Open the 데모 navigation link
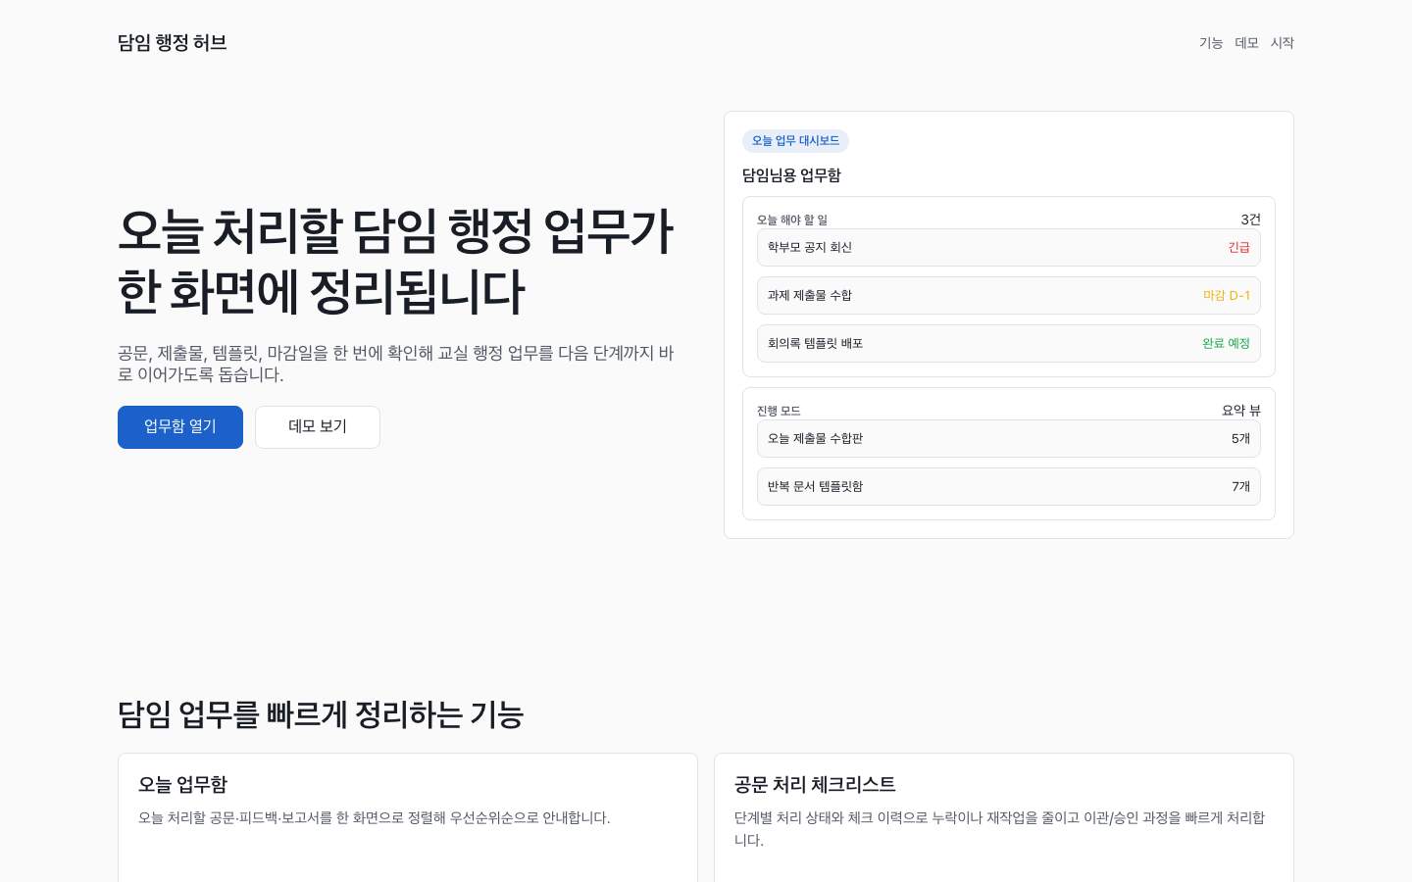Image resolution: width=1412 pixels, height=882 pixels. (x=1247, y=43)
